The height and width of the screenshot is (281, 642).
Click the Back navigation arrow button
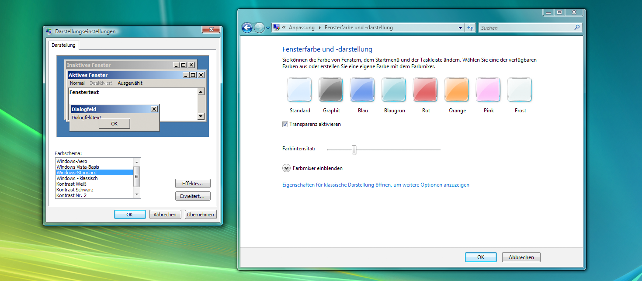pos(247,28)
